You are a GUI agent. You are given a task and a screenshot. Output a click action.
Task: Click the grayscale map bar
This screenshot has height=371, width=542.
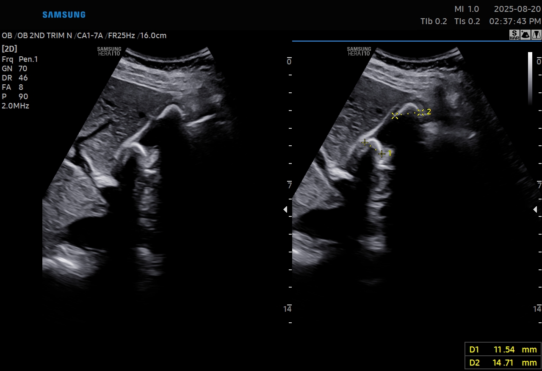coord(530,78)
